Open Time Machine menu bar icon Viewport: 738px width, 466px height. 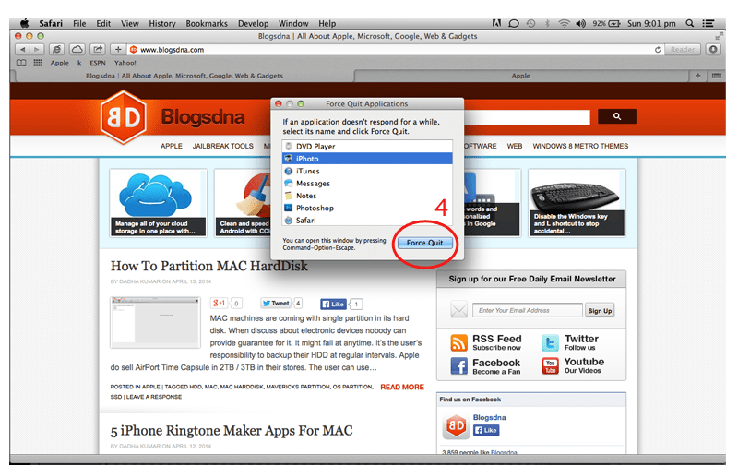[530, 23]
